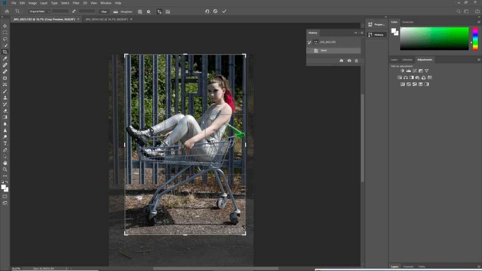482x271 pixels.
Task: Select the Lasso tool
Action: (x=5, y=39)
